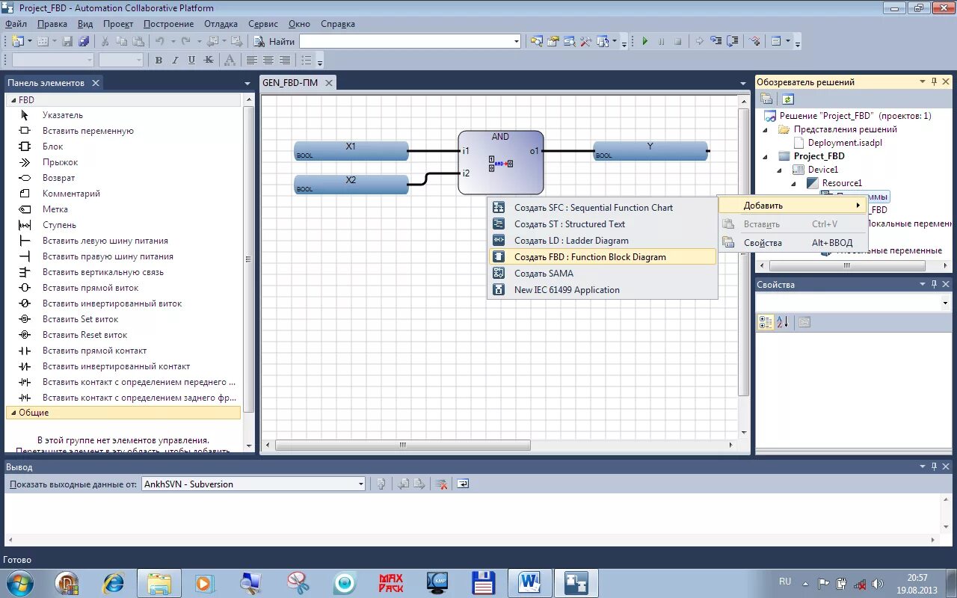Click the Windows Start button
The width and height of the screenshot is (957, 598).
[19, 582]
